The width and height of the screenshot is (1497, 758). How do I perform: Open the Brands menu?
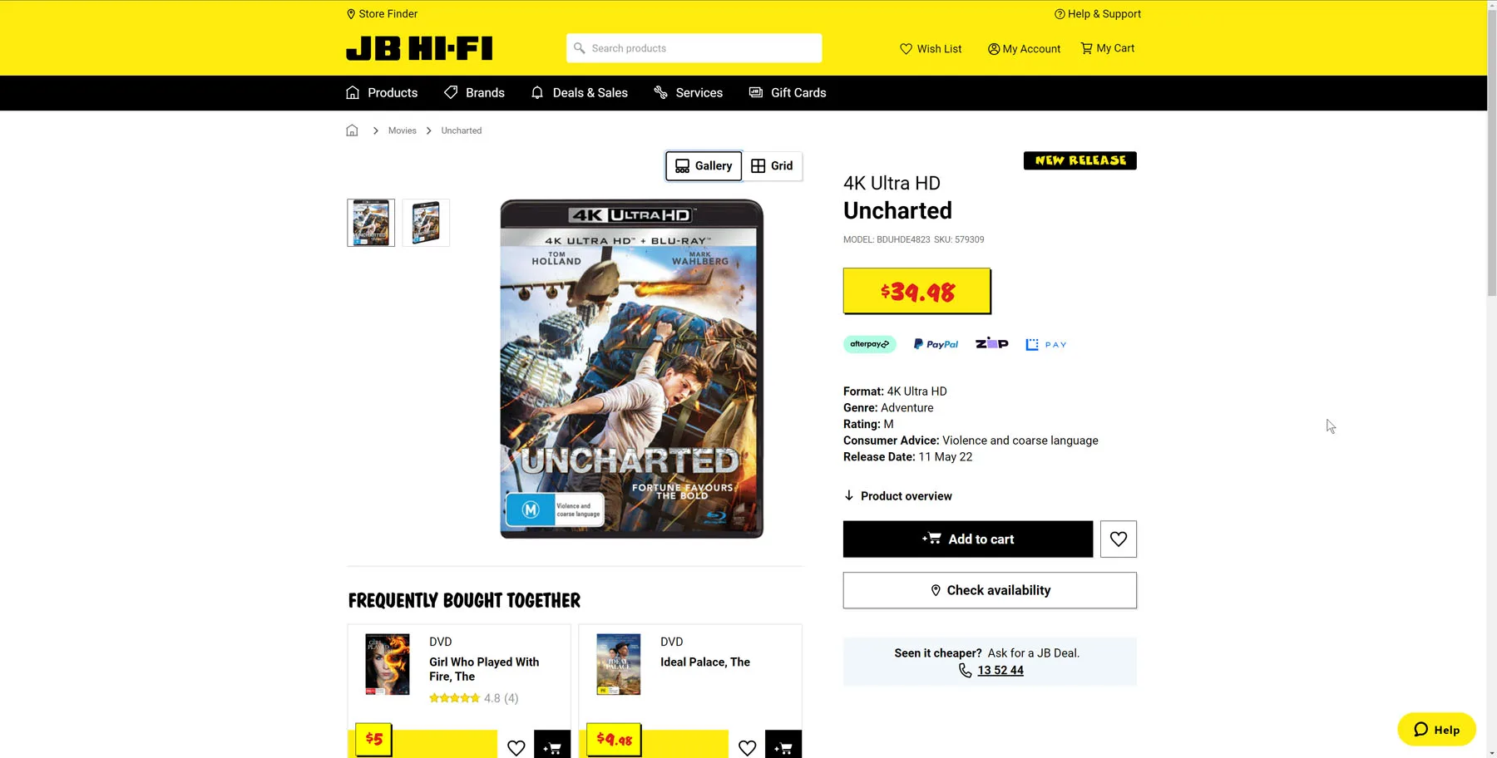[x=474, y=93]
